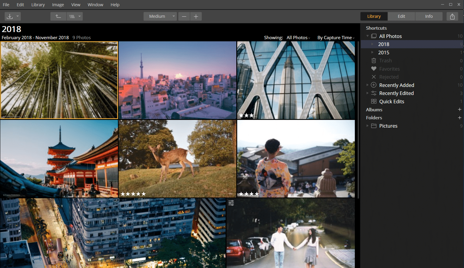Open the By Capture Time sort dropdown
Viewport: 464px width, 268px height.
tap(336, 38)
